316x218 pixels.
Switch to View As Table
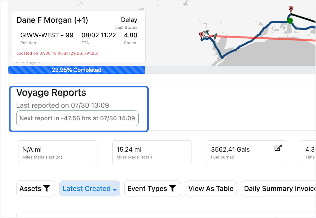211,189
